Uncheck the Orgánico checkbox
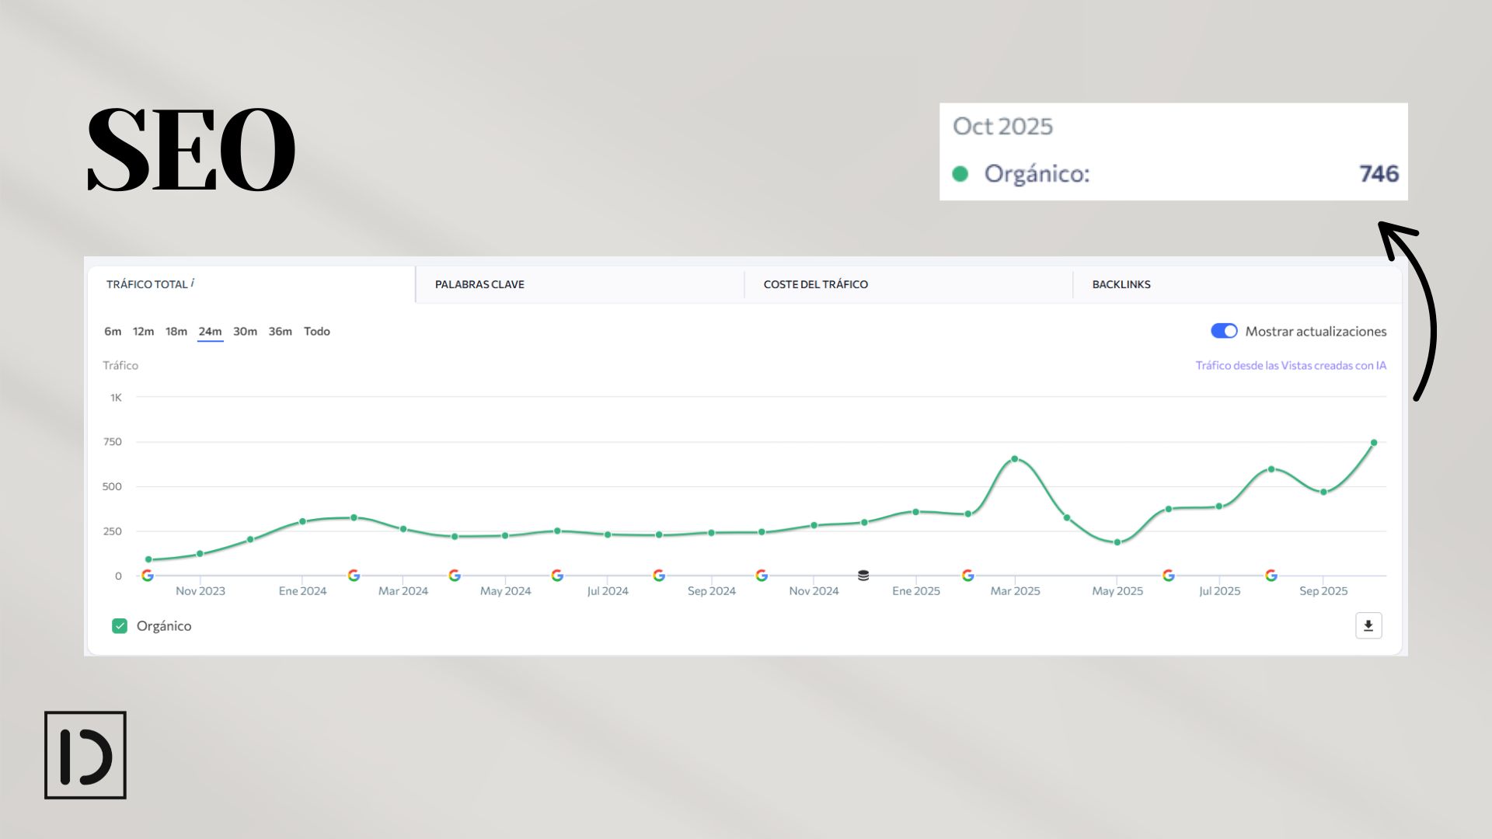1492x839 pixels. click(x=120, y=626)
